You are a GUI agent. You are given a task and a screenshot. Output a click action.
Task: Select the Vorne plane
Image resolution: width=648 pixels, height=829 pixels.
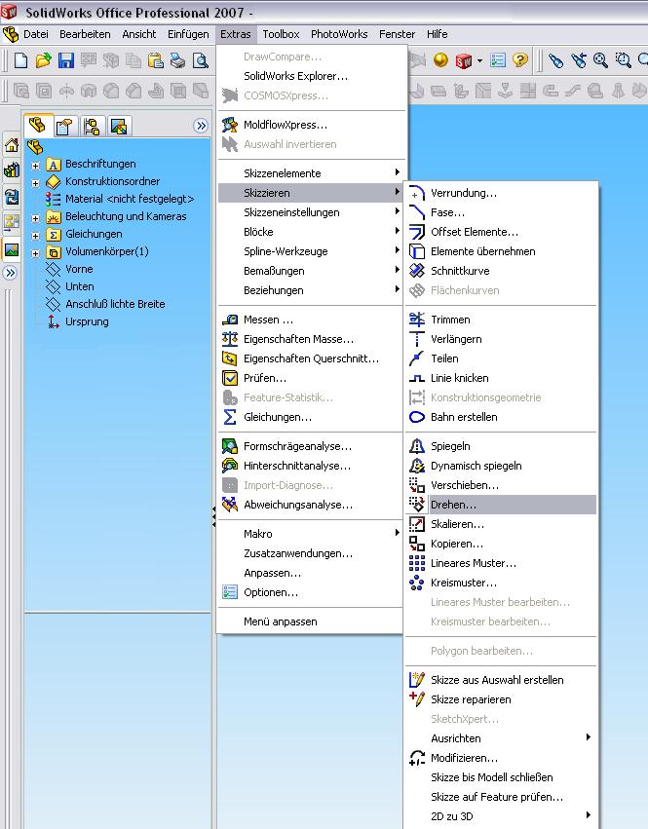coord(79,269)
